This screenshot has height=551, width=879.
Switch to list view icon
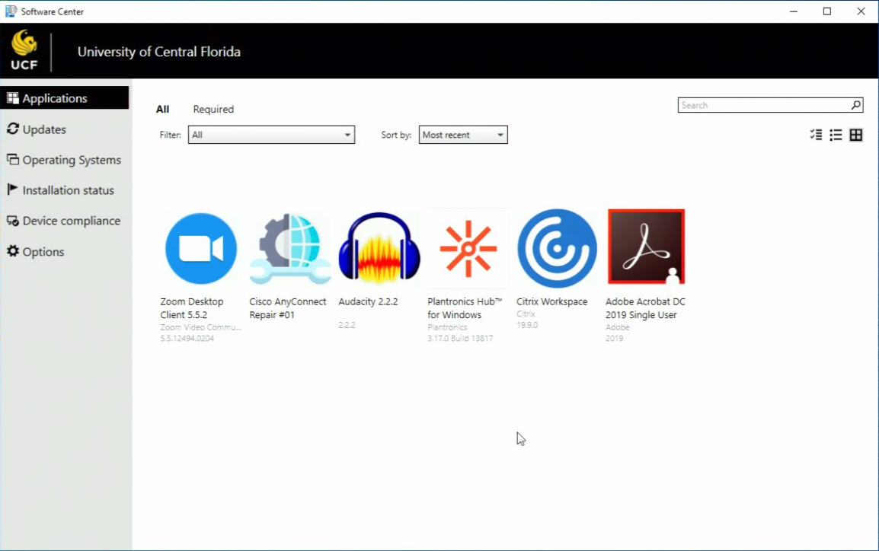(836, 135)
